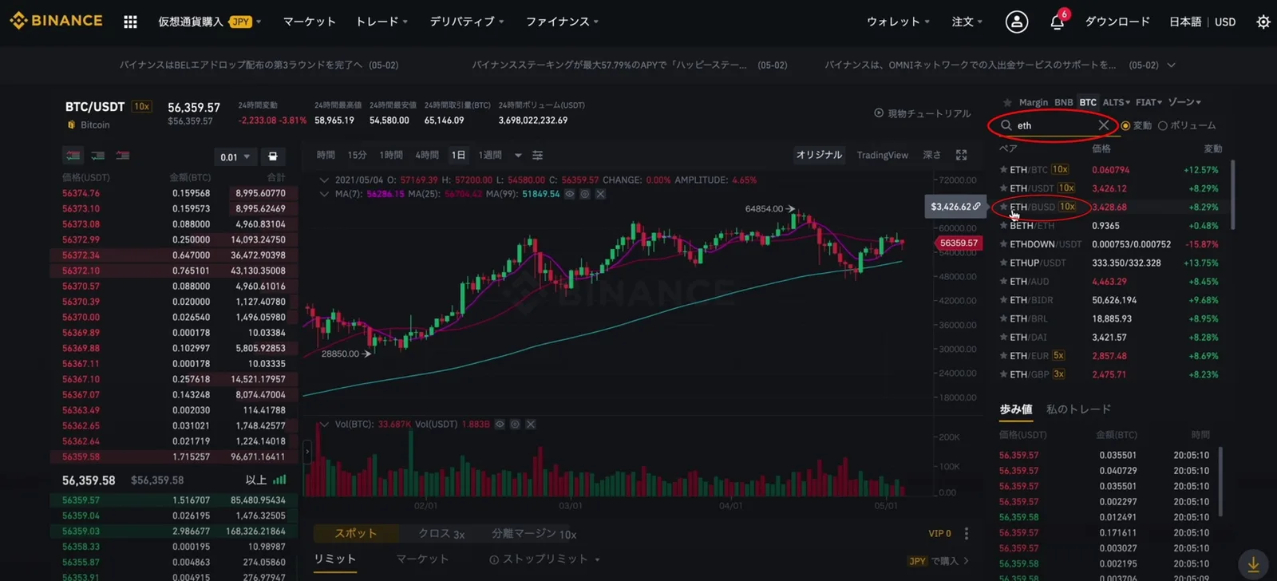This screenshot has width=1277, height=581.
Task: Open the three-dot menu beside VIP 0
Action: 966,533
